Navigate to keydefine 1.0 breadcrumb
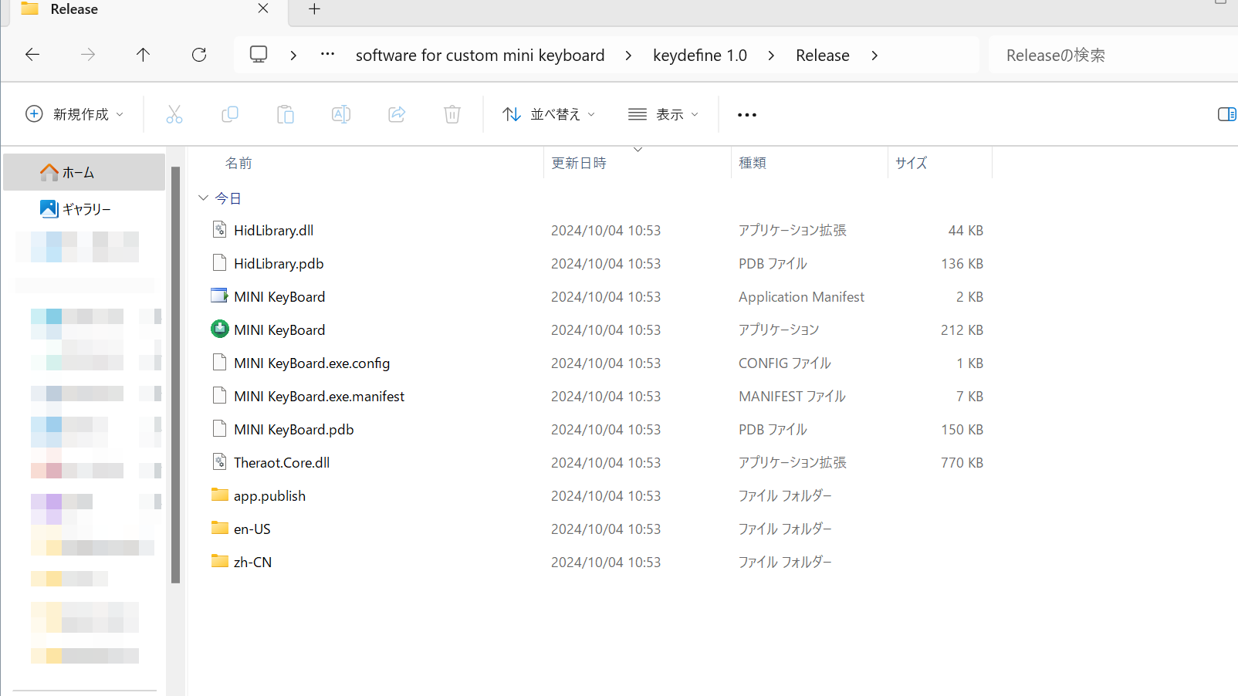 [699, 56]
